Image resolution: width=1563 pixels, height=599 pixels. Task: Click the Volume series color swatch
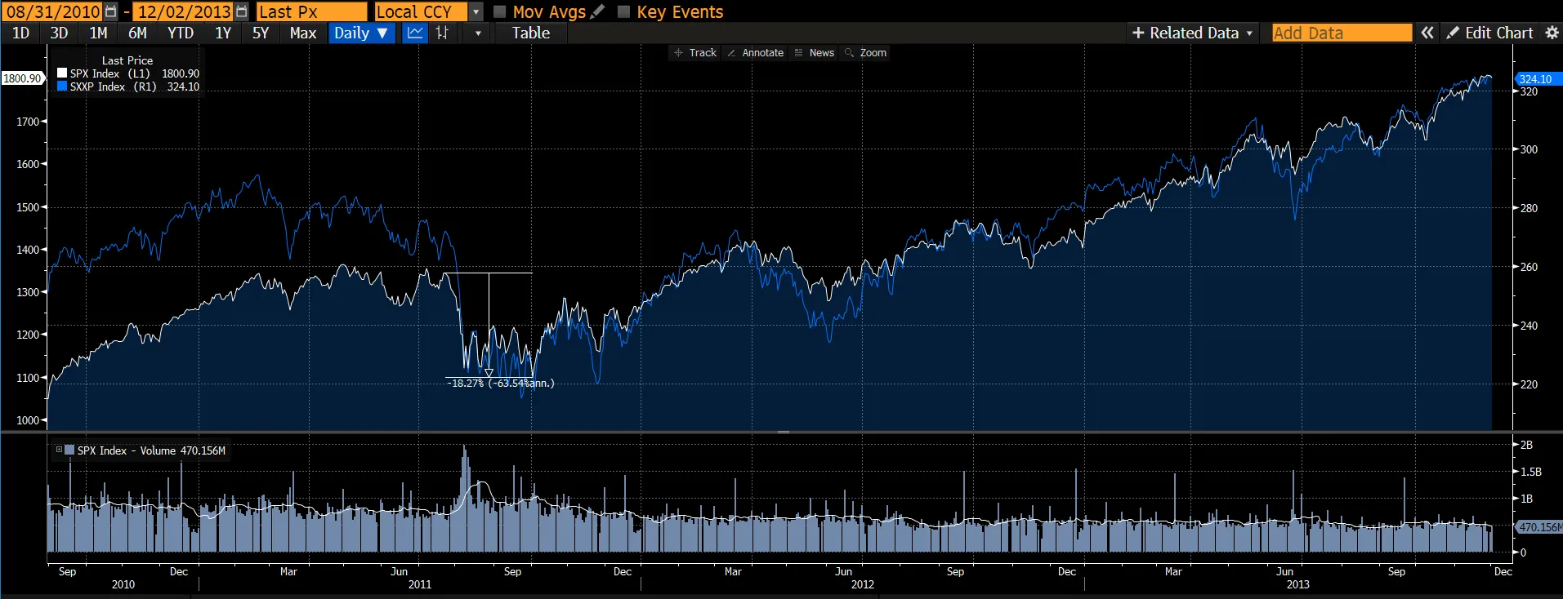pos(69,450)
